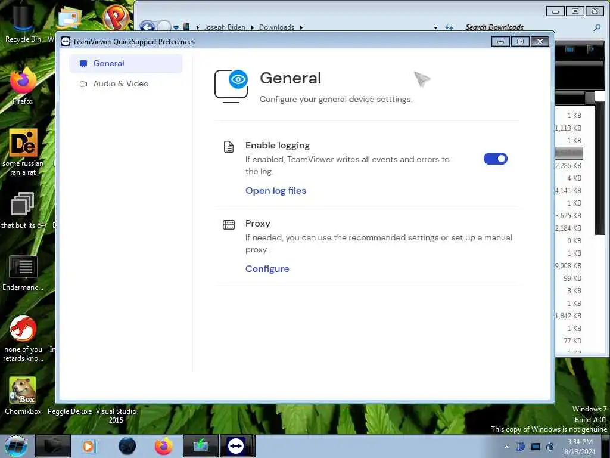Expand the arrow after Downloads in breadcrumb

point(301,27)
